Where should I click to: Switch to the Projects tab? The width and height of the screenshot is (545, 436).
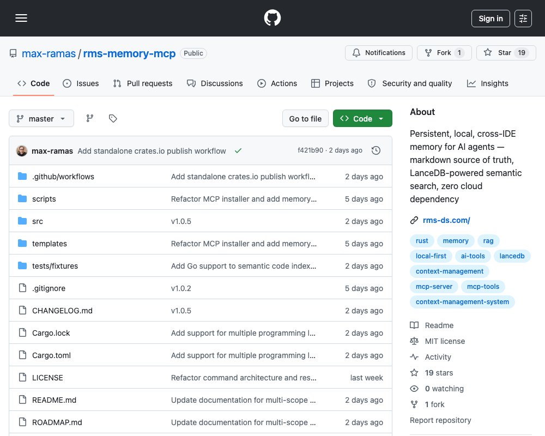tap(332, 83)
